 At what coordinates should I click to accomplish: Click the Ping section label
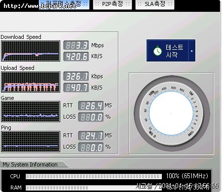(x=6, y=128)
